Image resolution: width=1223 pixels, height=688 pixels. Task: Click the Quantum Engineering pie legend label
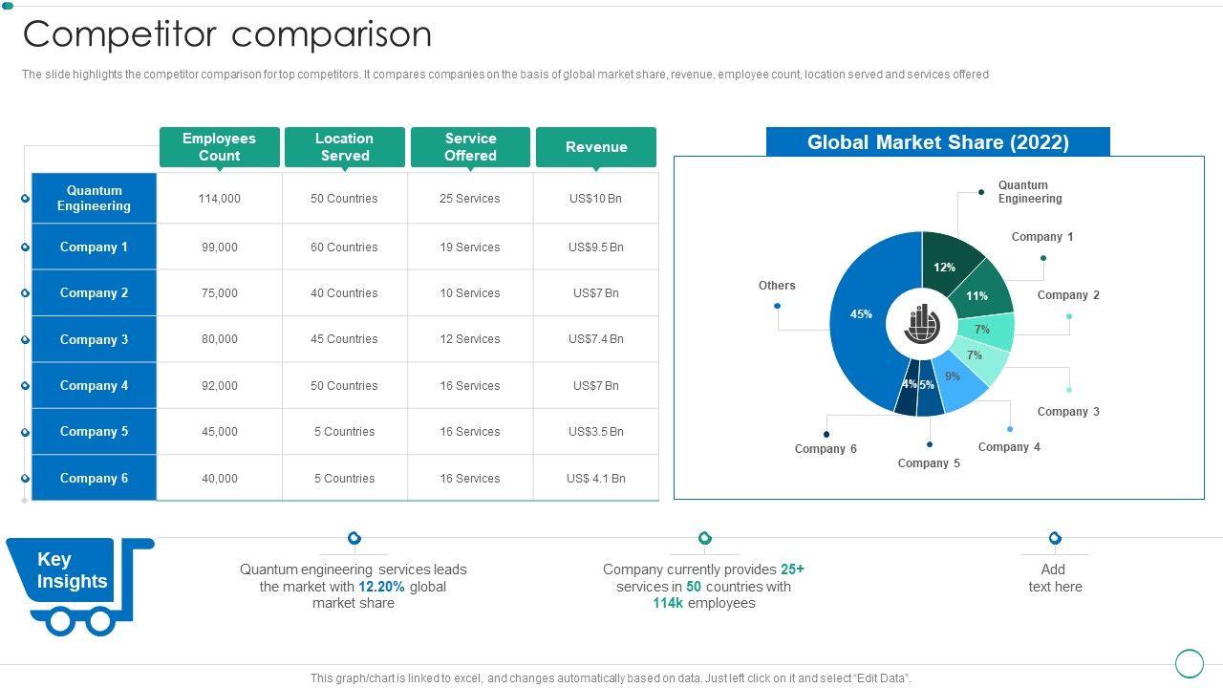click(1030, 192)
